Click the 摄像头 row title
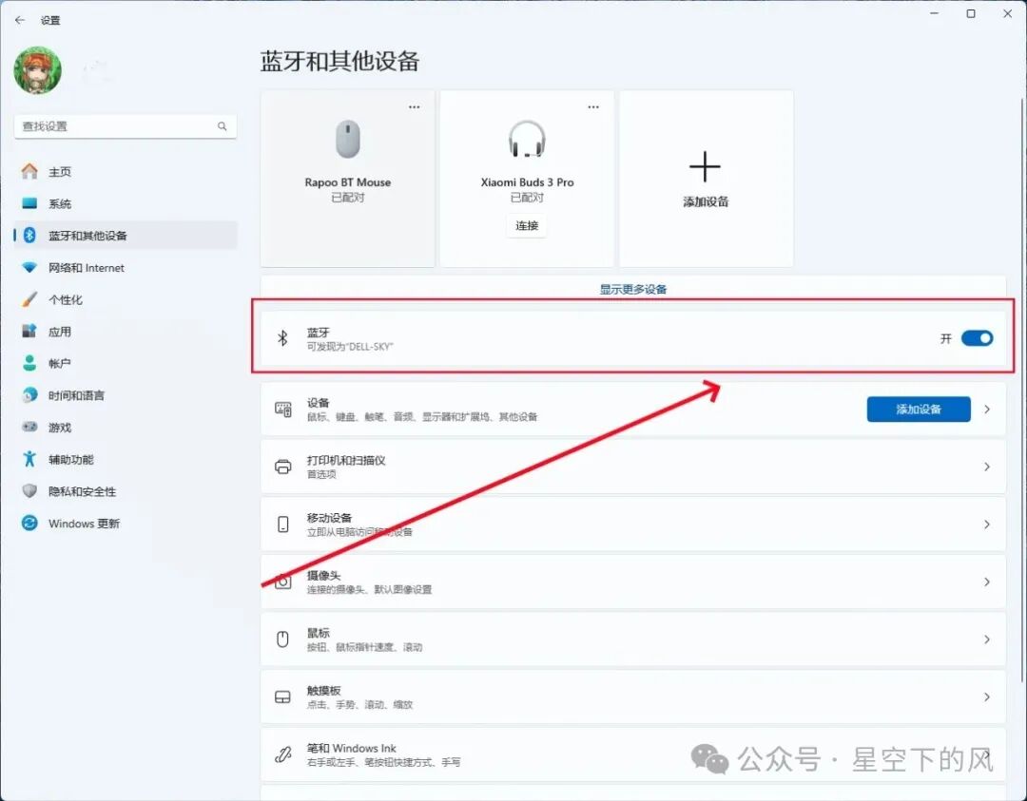 323,575
